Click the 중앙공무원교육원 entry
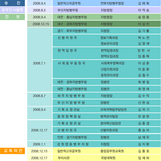Screen dimensions: 161x161 tap(112, 151)
